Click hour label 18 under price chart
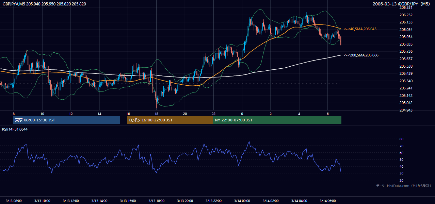This screenshot has height=204, width=435. pyautogui.click(x=157, y=114)
